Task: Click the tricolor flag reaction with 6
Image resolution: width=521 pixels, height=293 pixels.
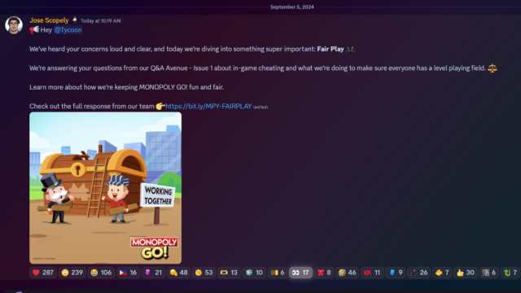Action: coord(278,273)
